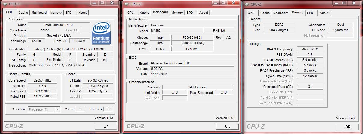Switch to Memory tab in left window
This screenshot has width=363, height=134.
pos(56,13)
